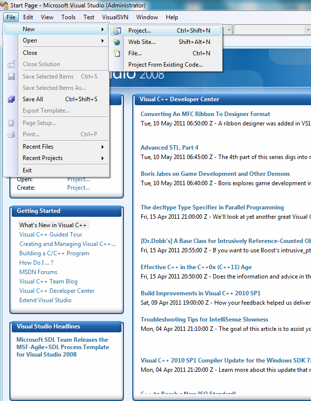This screenshot has height=401, width=311.
Task: Click the Web Site globe icon
Action: click(117, 42)
